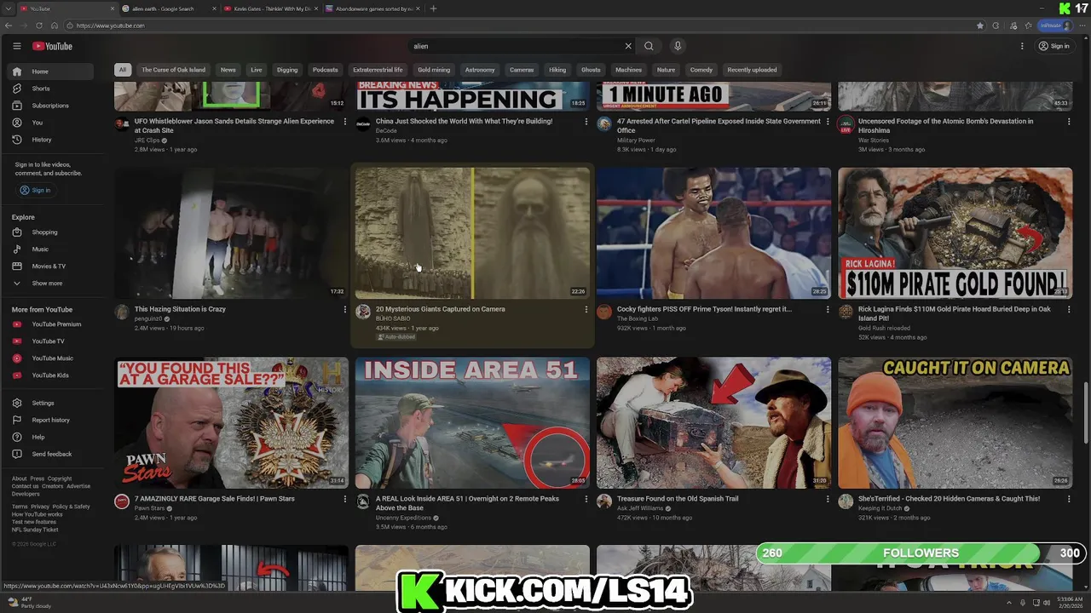Select the Recently uploaded chip
The image size is (1091, 613).
(752, 70)
